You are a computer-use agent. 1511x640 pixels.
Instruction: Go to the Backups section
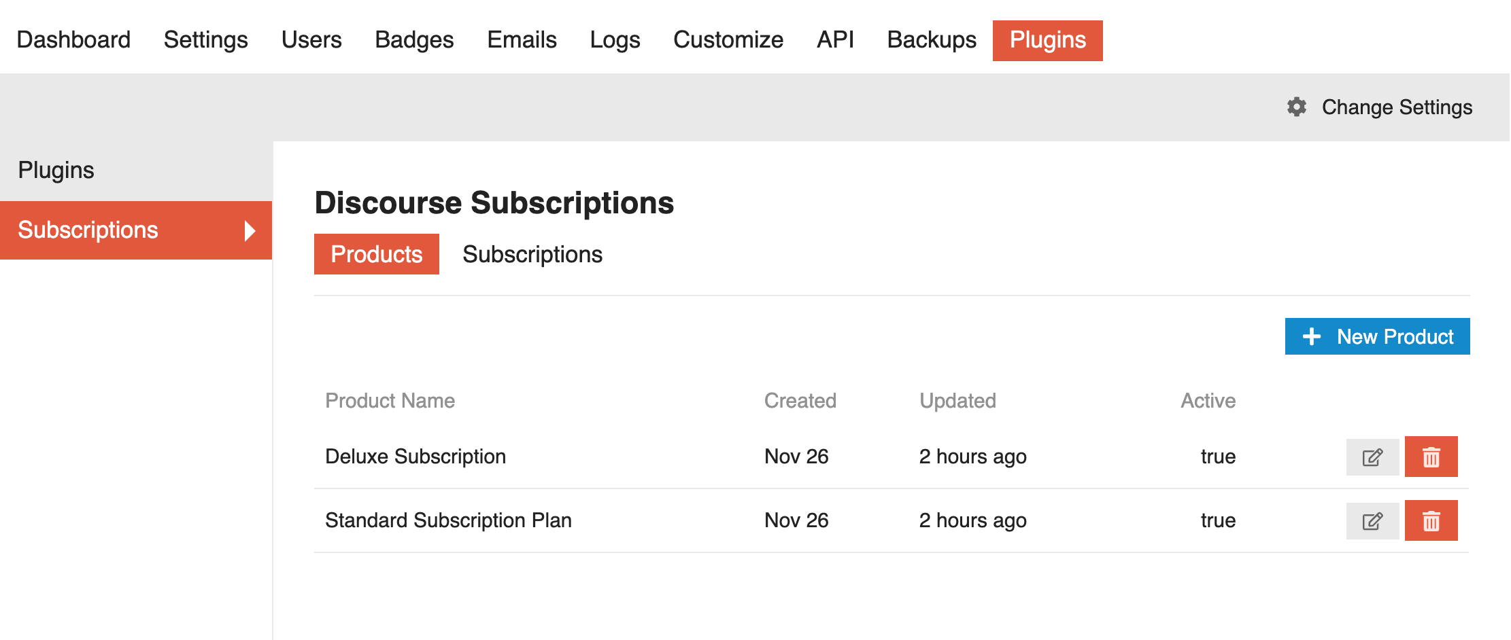pos(932,39)
